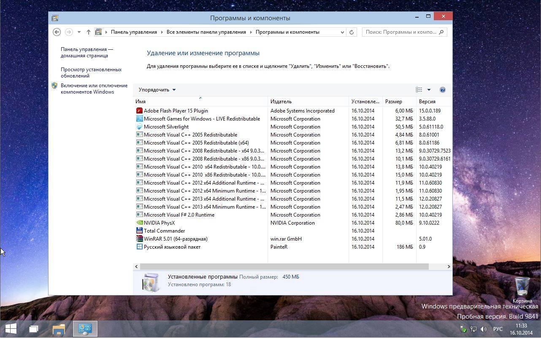Sort by the Издатель column header
The image size is (541, 338).
click(x=308, y=102)
